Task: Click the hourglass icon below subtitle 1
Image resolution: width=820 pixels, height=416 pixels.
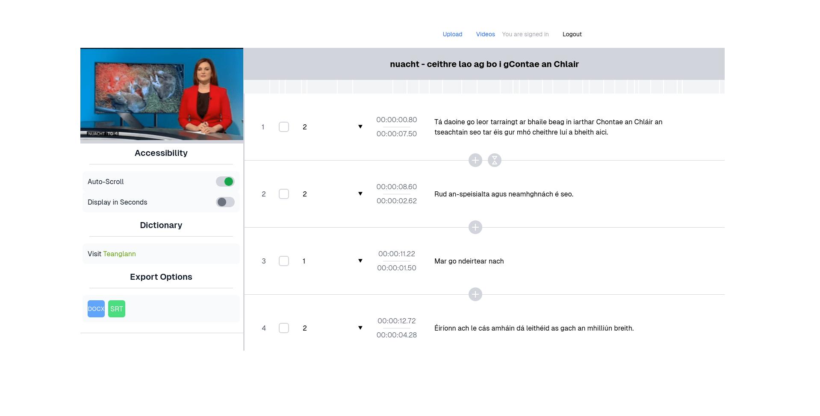Action: pos(494,160)
